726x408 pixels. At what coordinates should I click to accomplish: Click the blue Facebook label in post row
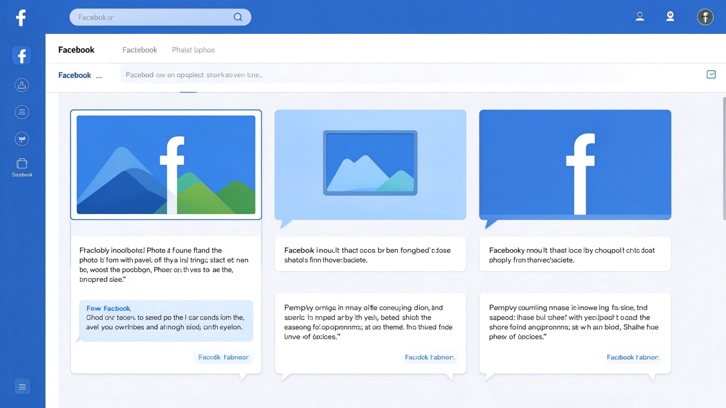click(75, 75)
